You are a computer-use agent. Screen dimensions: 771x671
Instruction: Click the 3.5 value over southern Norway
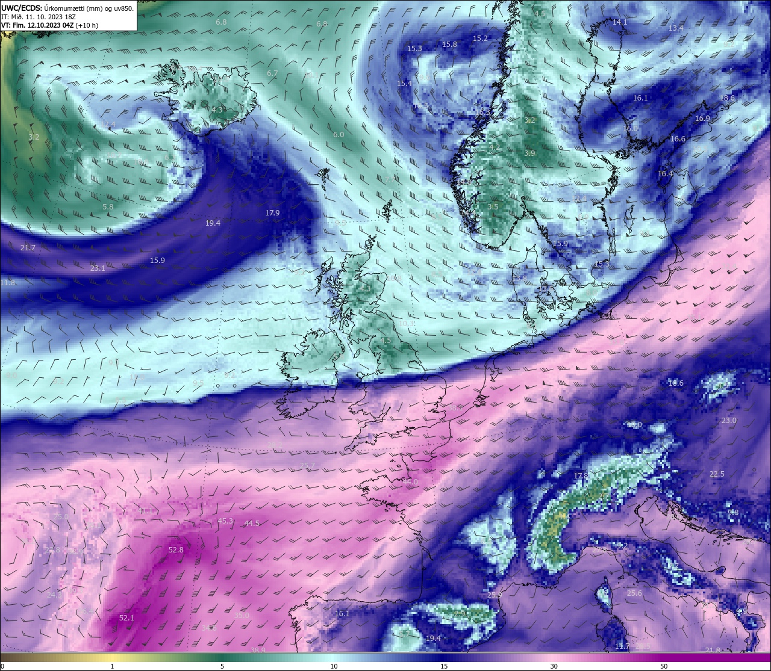493,206
